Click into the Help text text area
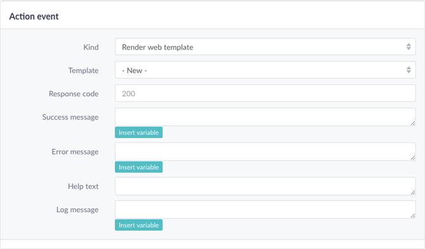425x249 pixels. point(265,186)
